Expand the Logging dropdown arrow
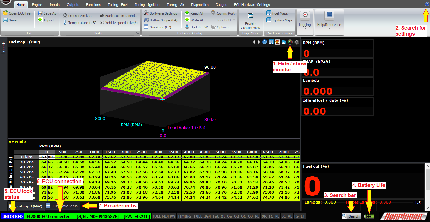430x222 pixels. (x=305, y=29)
